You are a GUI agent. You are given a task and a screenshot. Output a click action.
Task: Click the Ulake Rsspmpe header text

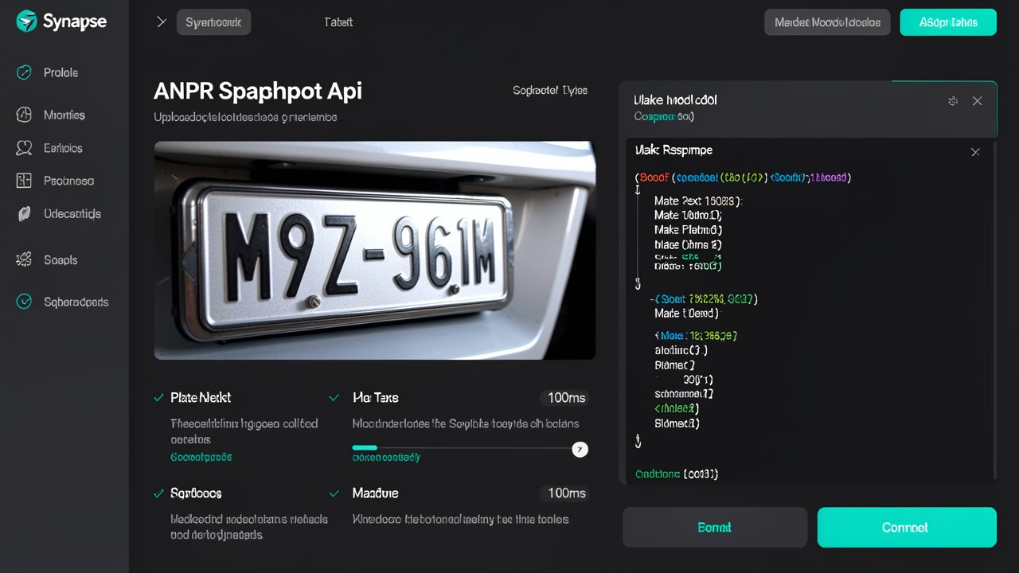pos(673,150)
